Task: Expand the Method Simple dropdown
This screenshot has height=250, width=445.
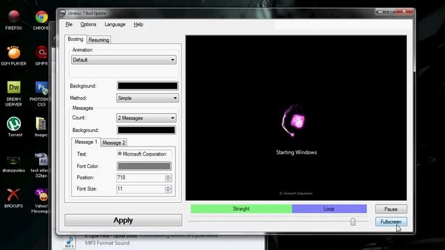Action: tap(147, 98)
